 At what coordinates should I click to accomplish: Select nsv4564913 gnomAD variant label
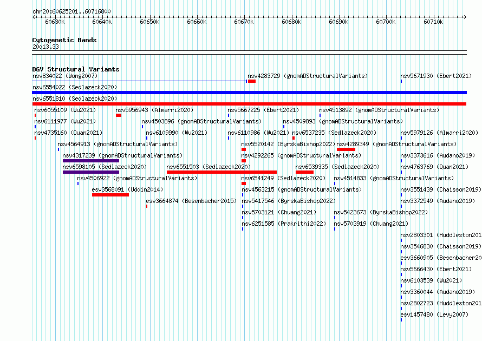[x=118, y=144]
